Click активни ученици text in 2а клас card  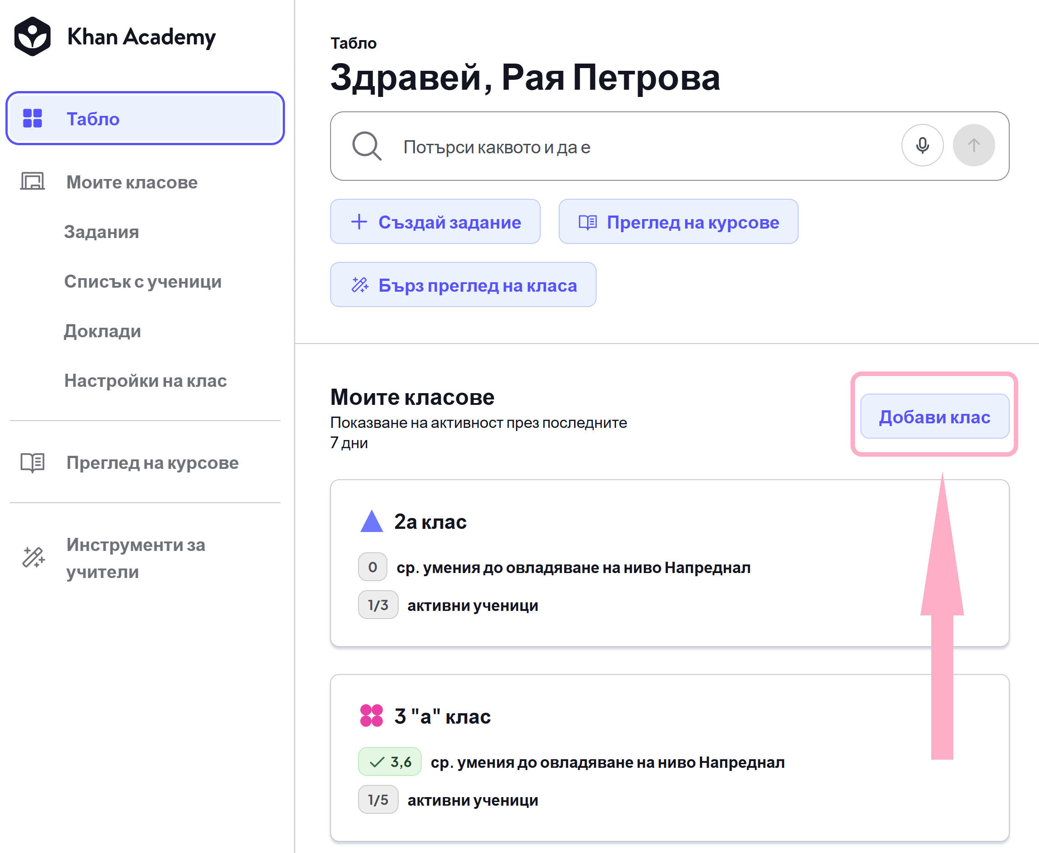tap(473, 605)
